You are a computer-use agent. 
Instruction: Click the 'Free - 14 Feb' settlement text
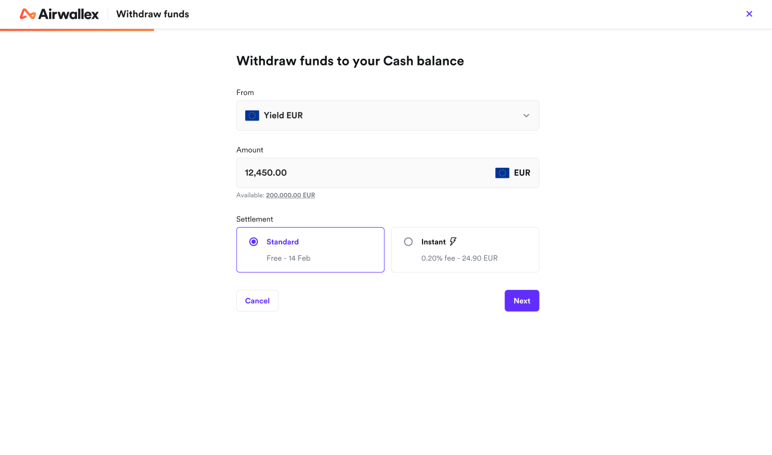[x=288, y=258]
